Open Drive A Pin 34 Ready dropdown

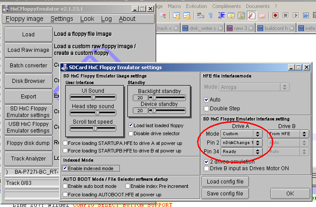pyautogui.click(x=241, y=152)
